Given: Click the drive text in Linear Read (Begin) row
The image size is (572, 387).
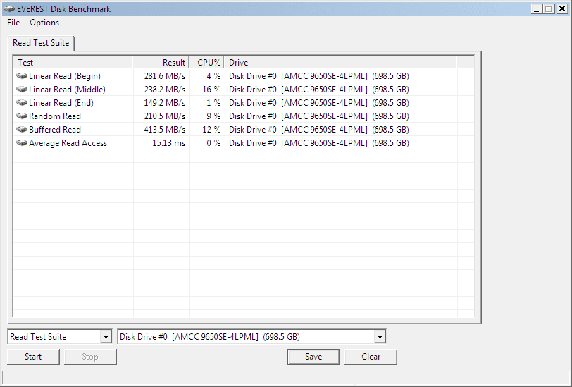Looking at the screenshot, I should [319, 76].
